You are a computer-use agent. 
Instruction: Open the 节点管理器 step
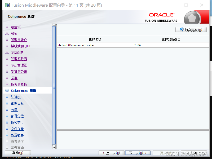point(19,65)
